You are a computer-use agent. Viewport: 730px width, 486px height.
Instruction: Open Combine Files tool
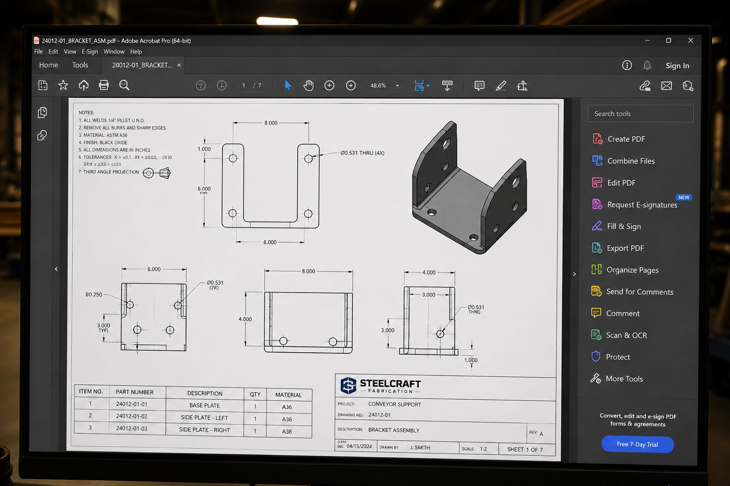click(624, 161)
